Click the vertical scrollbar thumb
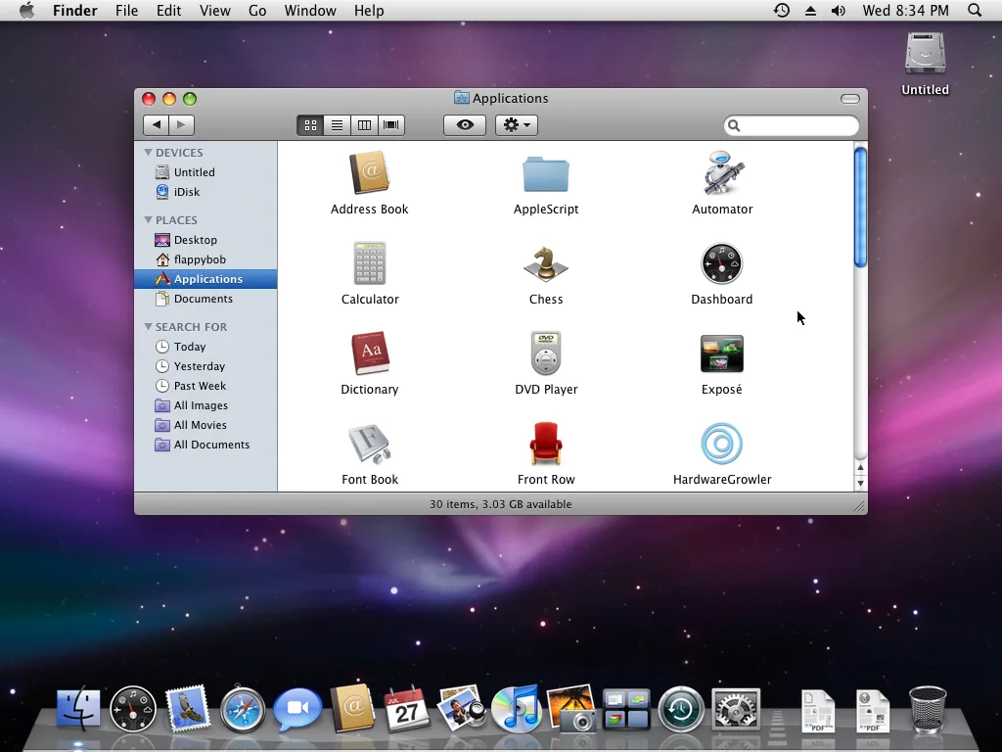The image size is (1002, 752). tap(860, 208)
